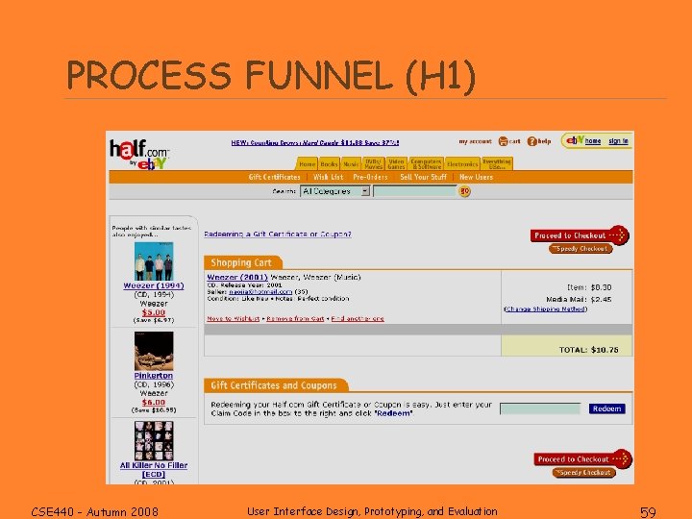Screen dimensions: 692x519
Task: Open the Weezer (1994) title link
Action: [154, 285]
